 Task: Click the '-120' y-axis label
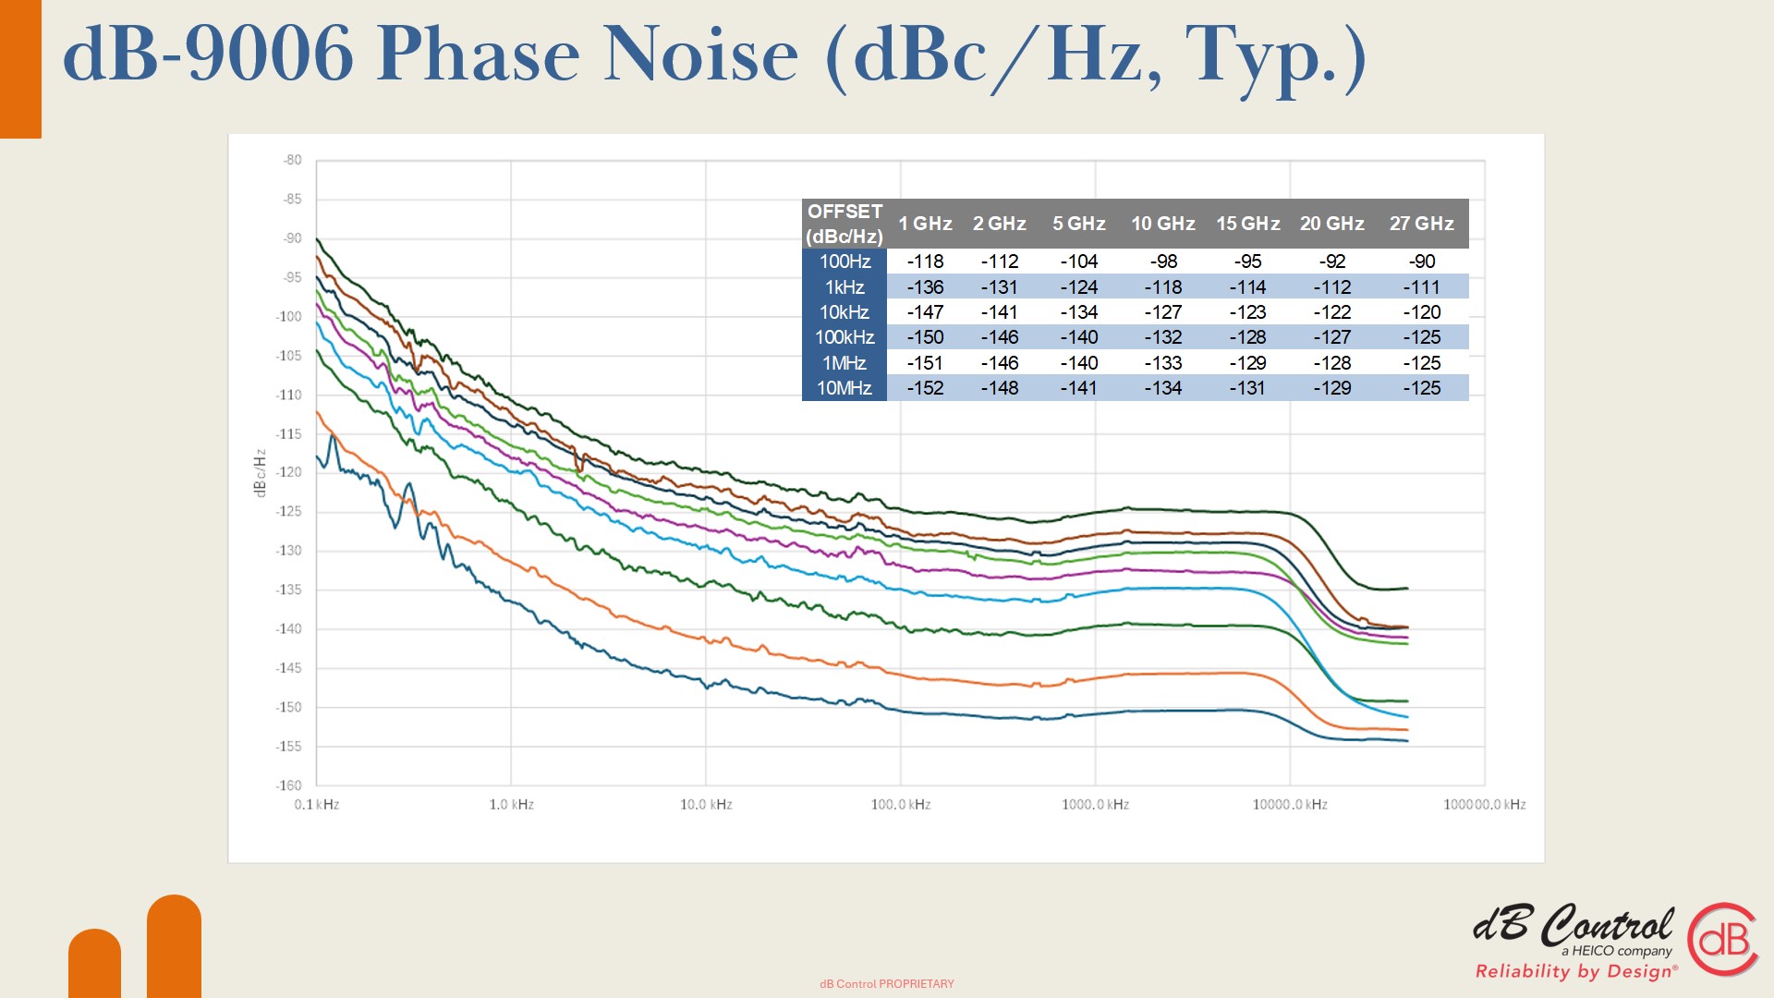[288, 472]
